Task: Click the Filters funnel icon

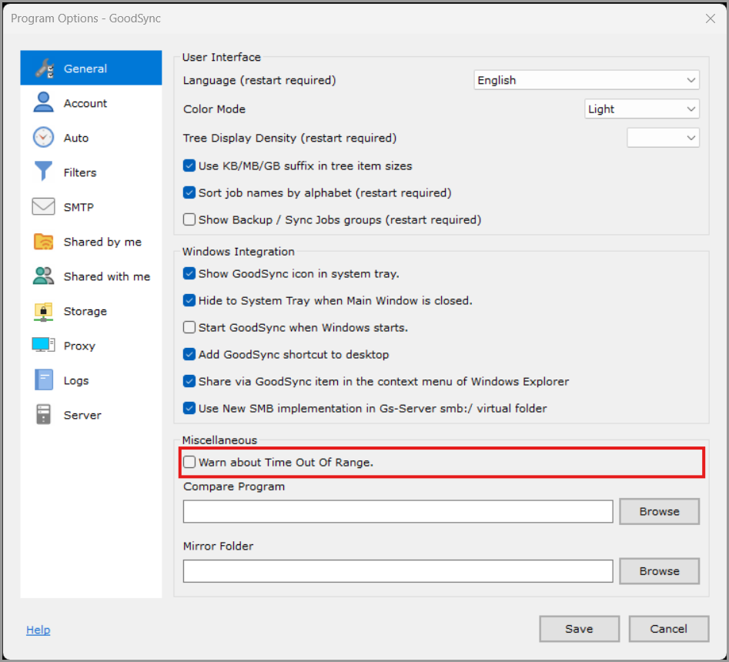Action: coord(43,171)
